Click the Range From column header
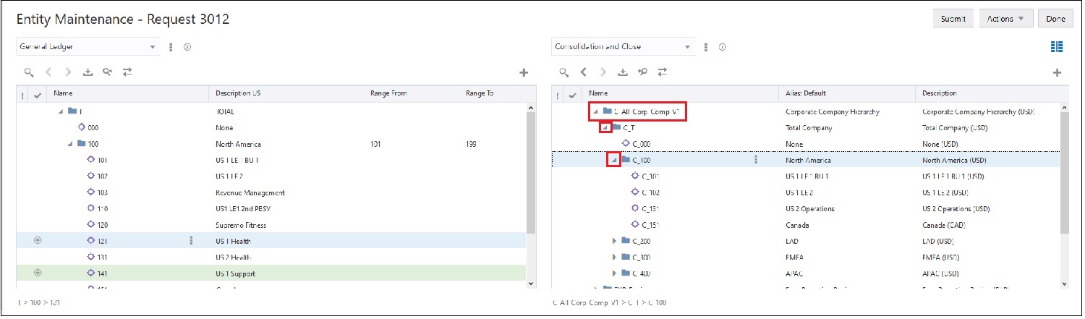1085x319 pixels. tap(412, 93)
